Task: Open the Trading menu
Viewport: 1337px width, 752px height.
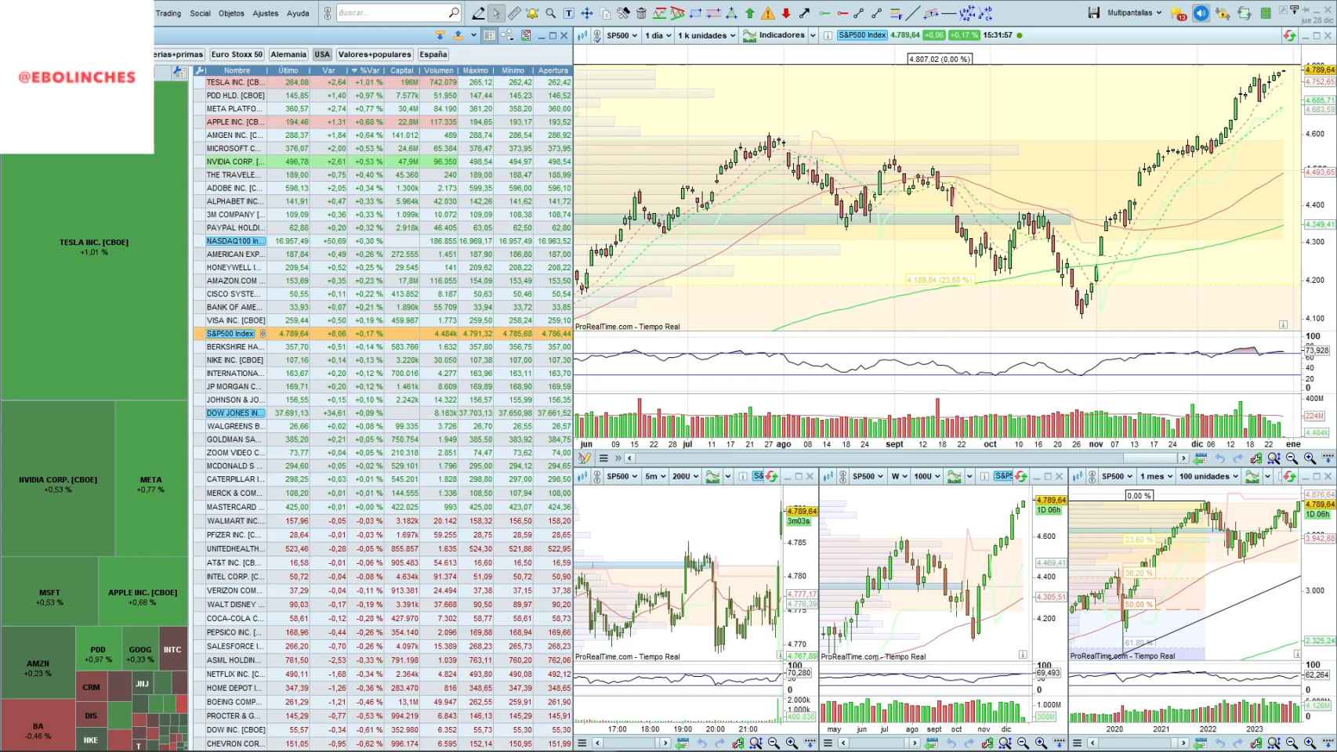Action: [168, 13]
